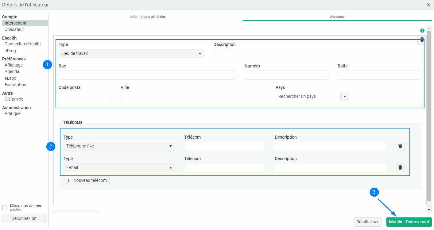Toggle Effacer mes données privées checkbox
Image resolution: width=434 pixels, height=230 pixels.
tap(5, 208)
